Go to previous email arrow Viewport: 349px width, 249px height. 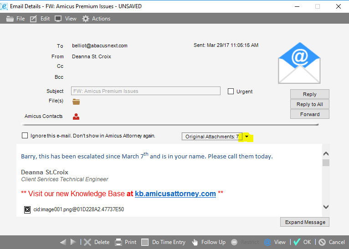(x=63, y=242)
